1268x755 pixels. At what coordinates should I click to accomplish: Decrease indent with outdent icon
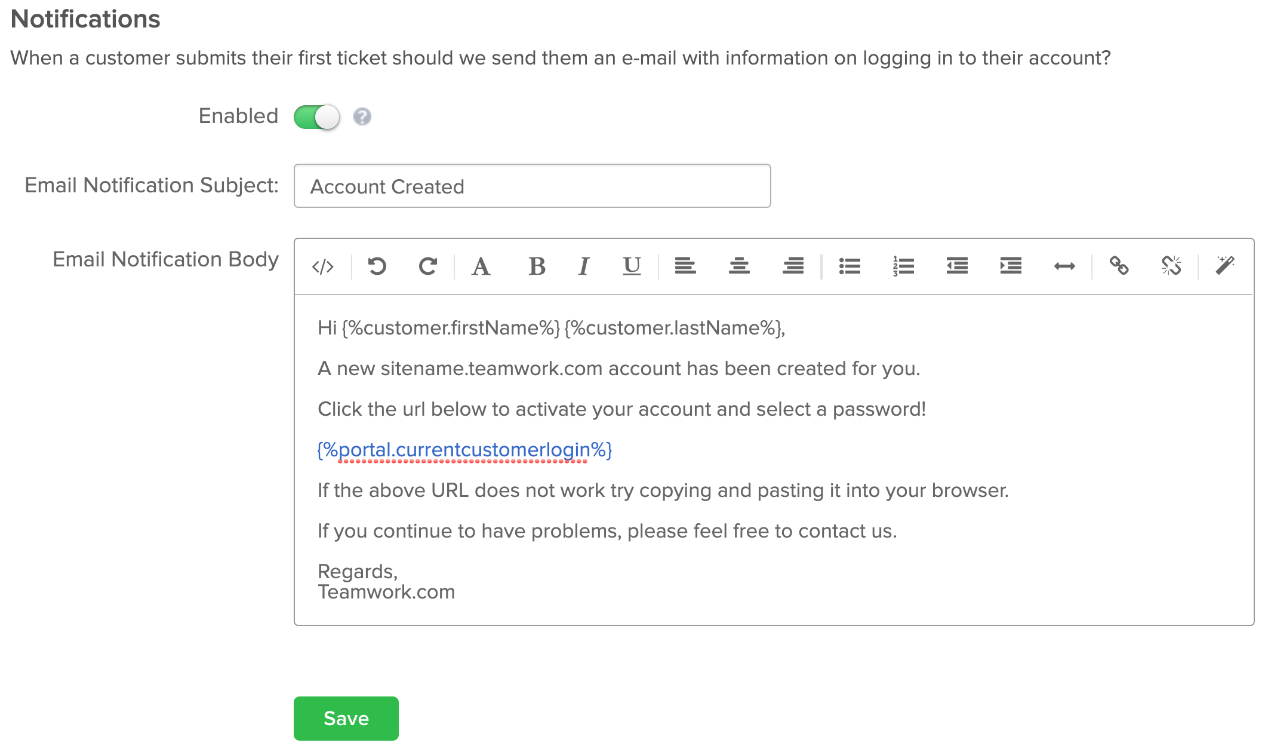(957, 266)
